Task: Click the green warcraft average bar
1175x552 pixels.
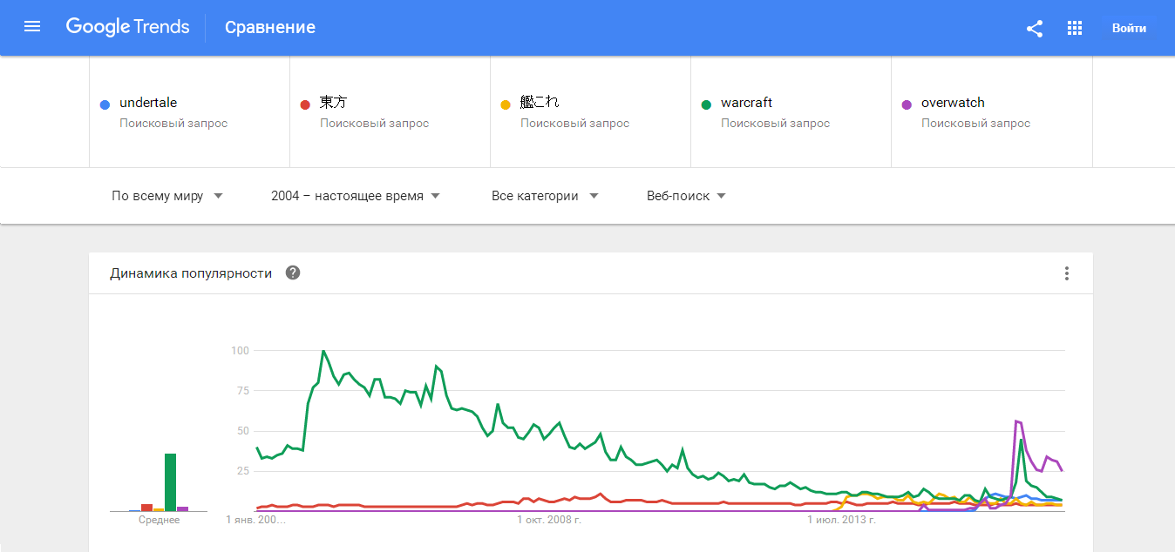Action: (171, 482)
